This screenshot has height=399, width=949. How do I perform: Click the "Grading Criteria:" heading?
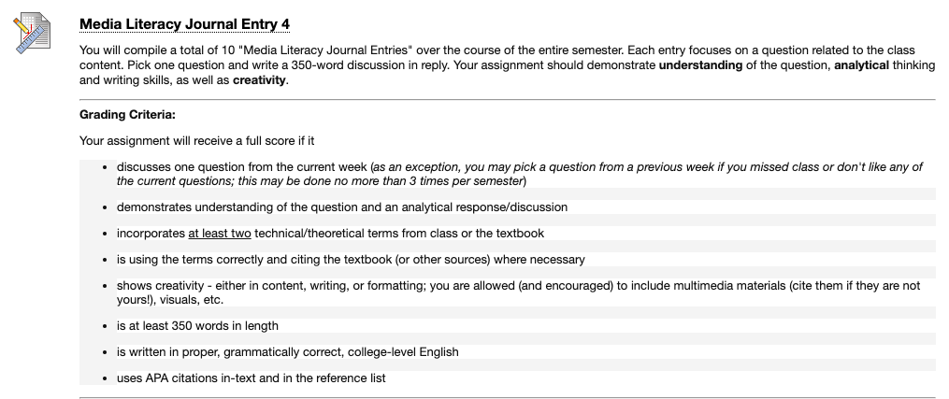point(127,115)
